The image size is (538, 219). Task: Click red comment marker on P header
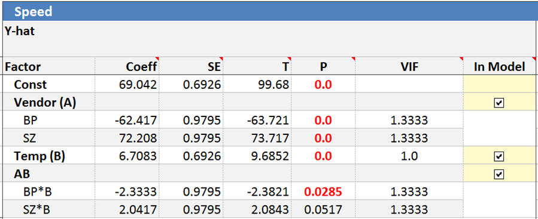(x=353, y=58)
